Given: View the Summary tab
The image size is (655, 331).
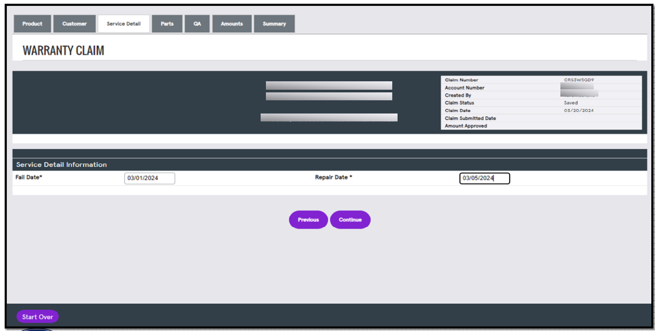Looking at the screenshot, I should 274,23.
